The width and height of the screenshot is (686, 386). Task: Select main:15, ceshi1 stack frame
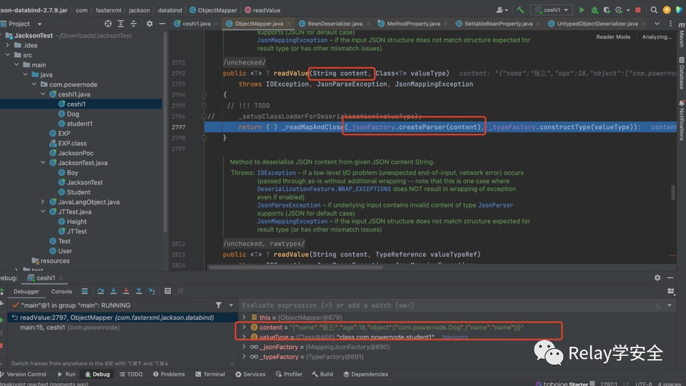(x=69, y=328)
